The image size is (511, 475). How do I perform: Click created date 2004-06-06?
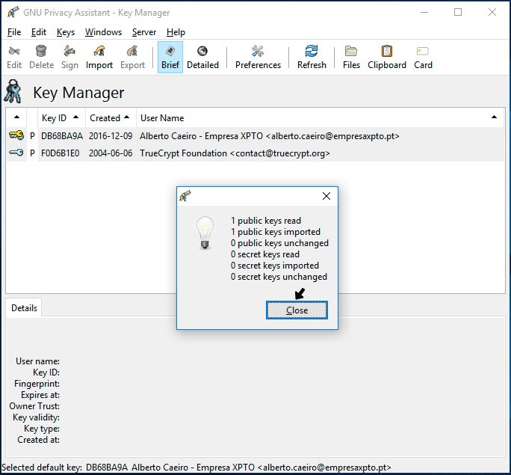pyautogui.click(x=111, y=153)
